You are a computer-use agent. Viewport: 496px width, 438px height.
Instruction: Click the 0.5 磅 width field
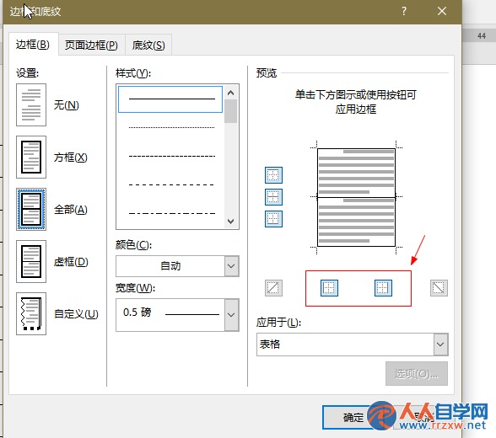pos(170,315)
